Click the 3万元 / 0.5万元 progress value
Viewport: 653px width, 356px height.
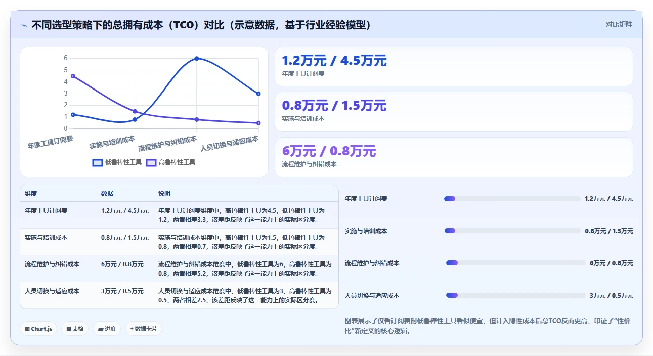tap(612, 296)
